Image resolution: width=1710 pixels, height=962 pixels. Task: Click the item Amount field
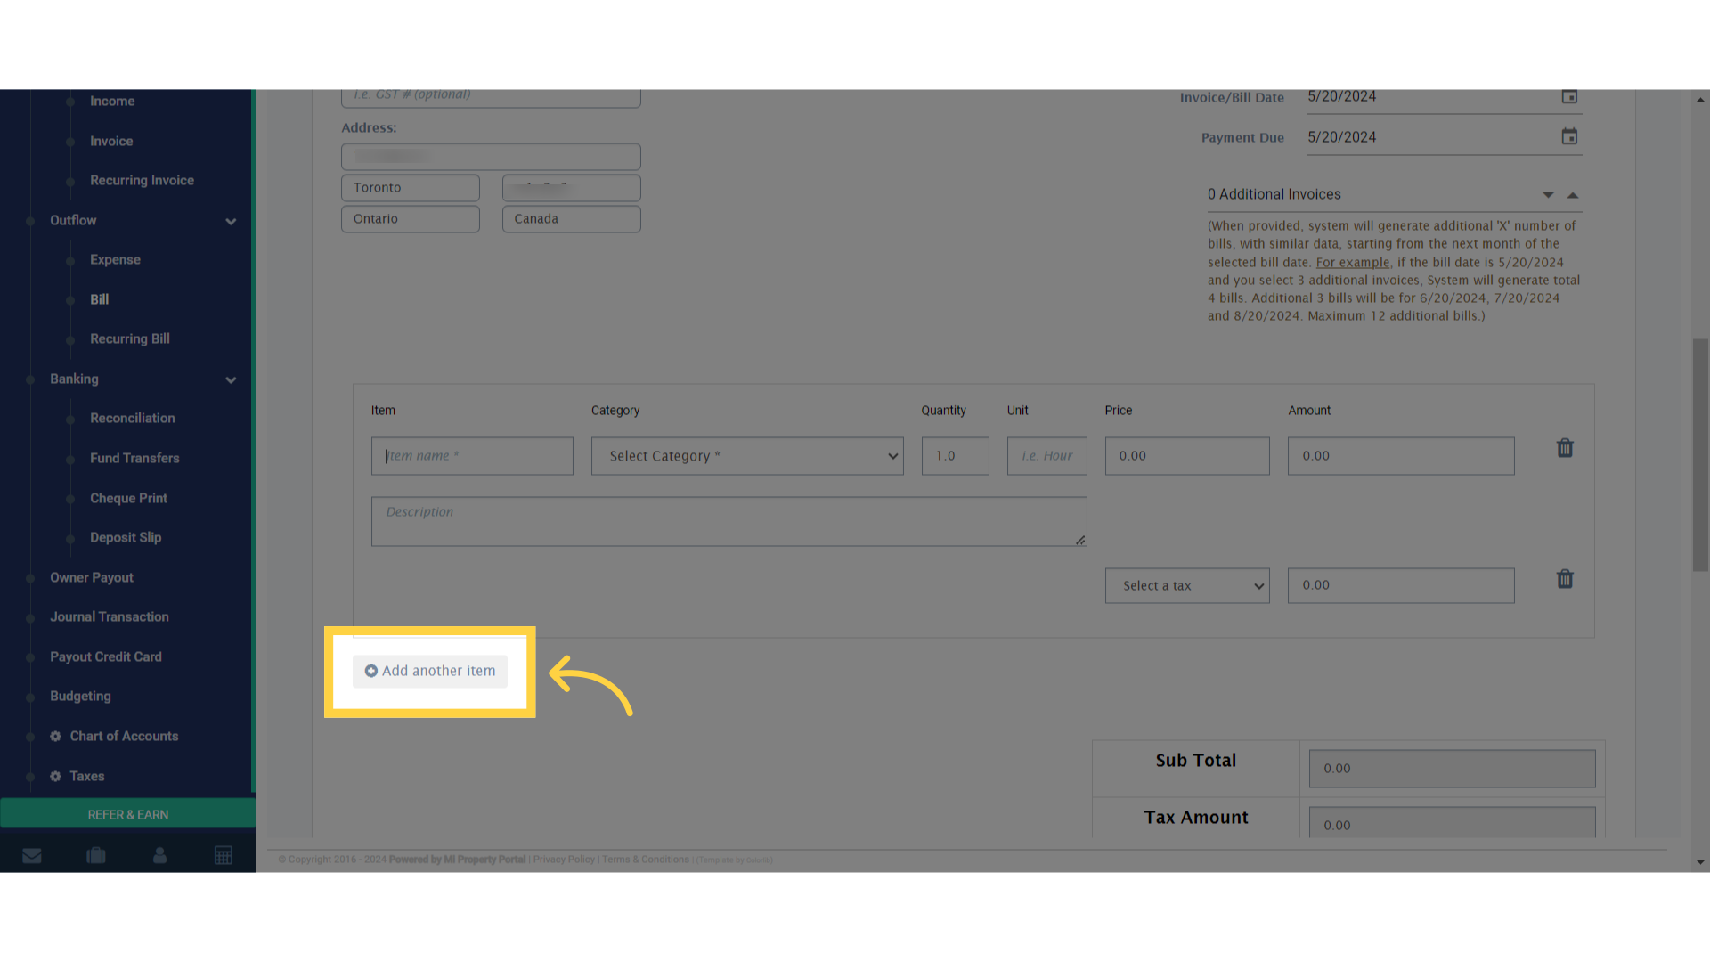[1401, 456]
